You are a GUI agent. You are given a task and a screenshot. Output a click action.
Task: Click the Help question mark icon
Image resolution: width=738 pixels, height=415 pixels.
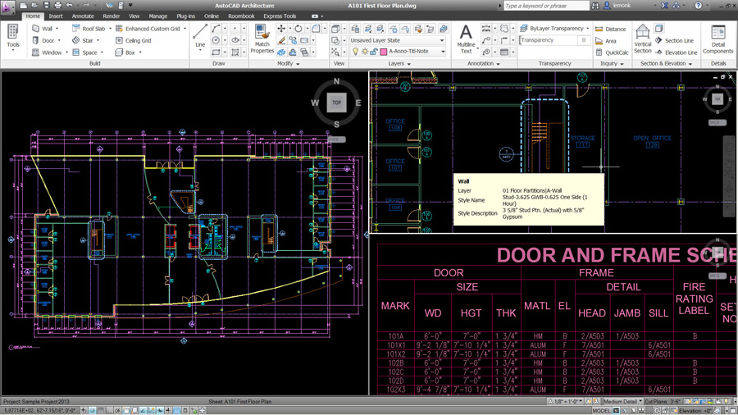pyautogui.click(x=699, y=6)
